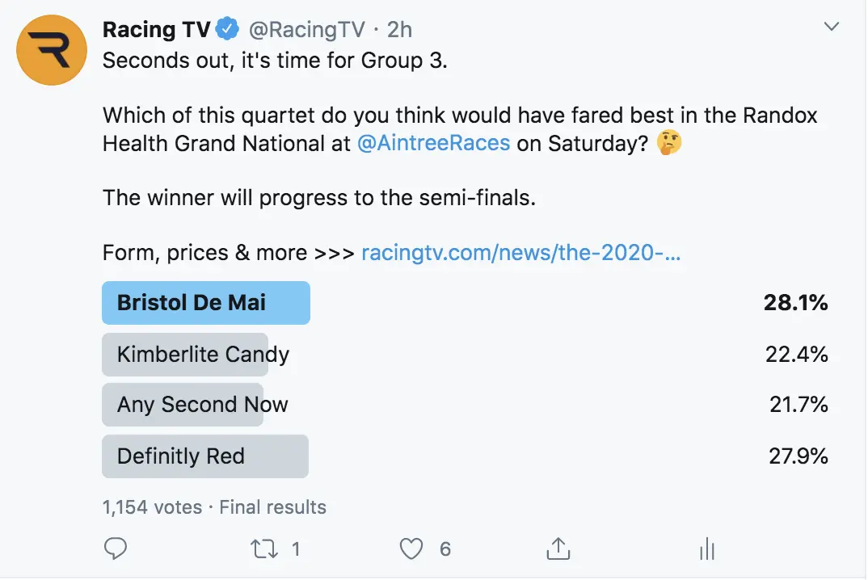Select the Any Second Now poll result
868x580 pixels.
pyautogui.click(x=202, y=405)
